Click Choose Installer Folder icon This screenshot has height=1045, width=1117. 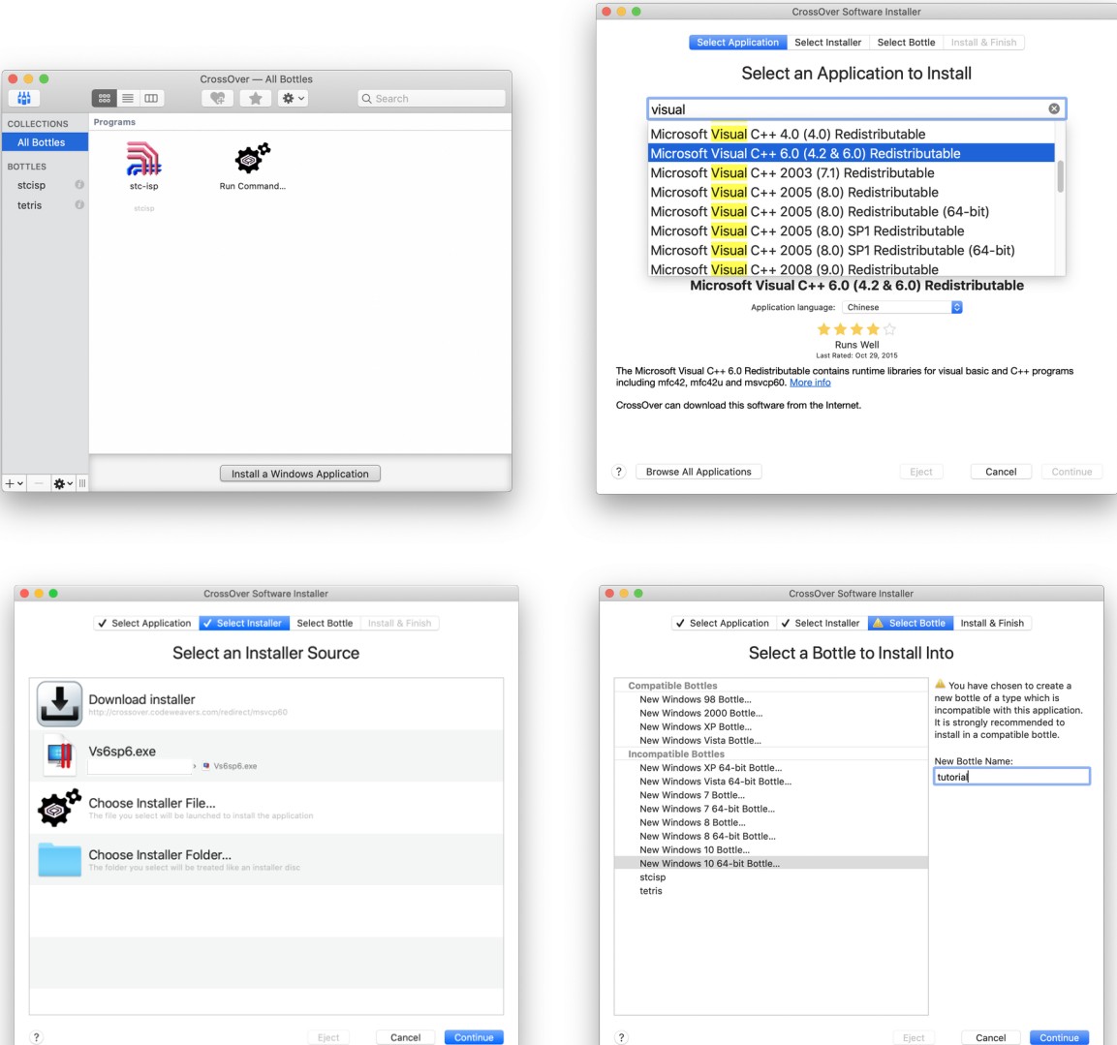pos(59,860)
